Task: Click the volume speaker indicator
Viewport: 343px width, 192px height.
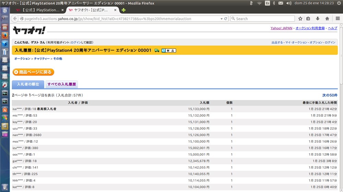Action: [x=289, y=3]
